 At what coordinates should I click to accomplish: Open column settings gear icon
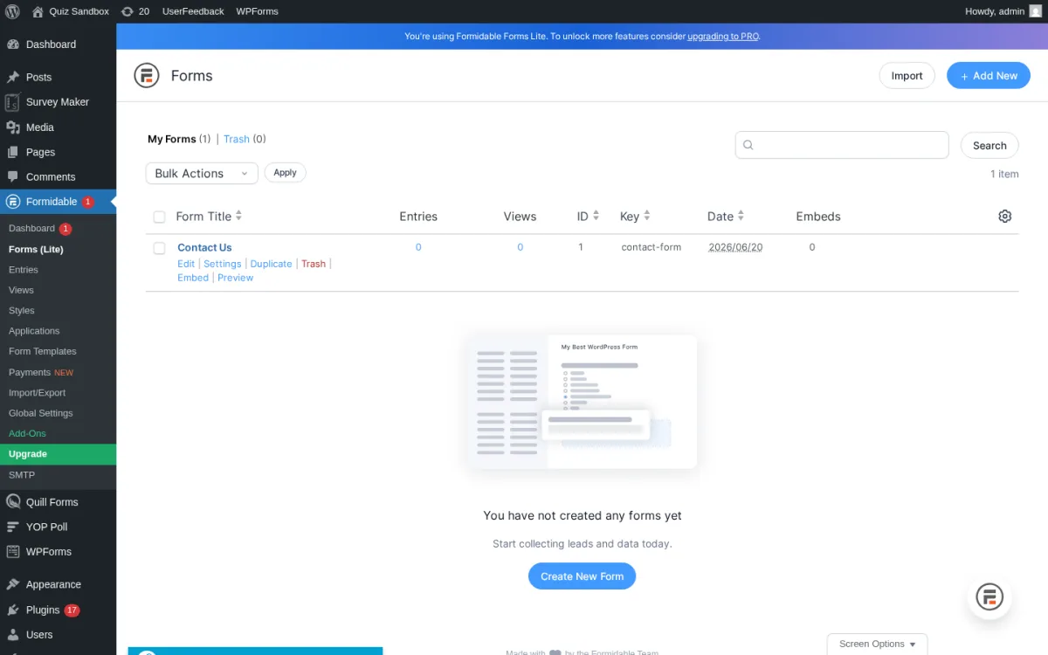(x=1005, y=216)
